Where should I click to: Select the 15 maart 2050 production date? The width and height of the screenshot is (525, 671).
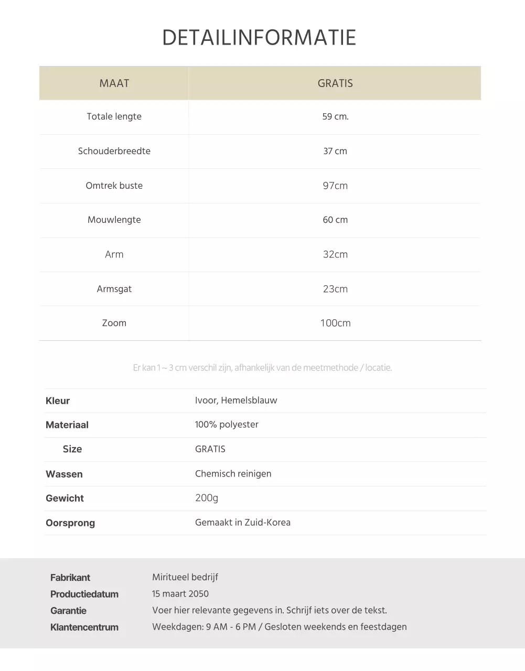coord(180,594)
